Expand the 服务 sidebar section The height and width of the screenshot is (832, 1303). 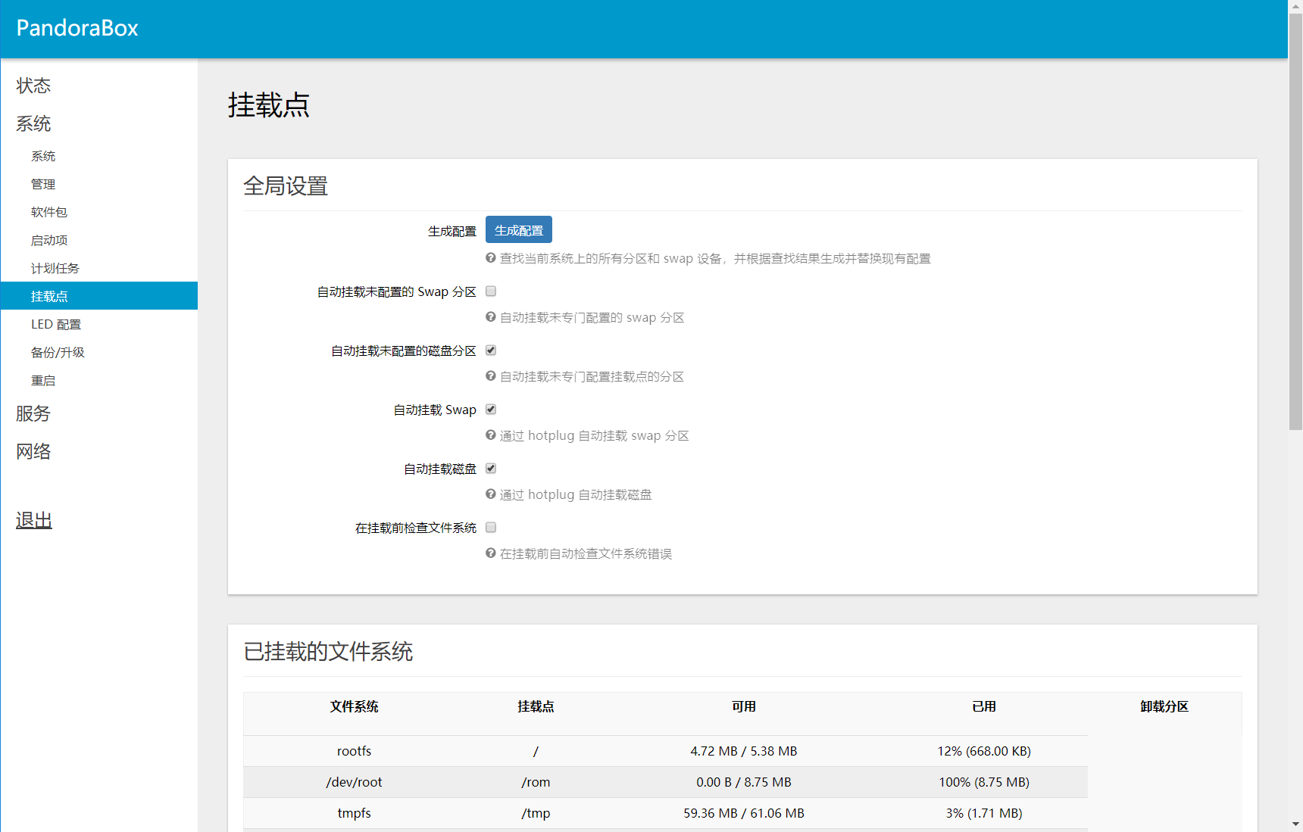coord(33,413)
